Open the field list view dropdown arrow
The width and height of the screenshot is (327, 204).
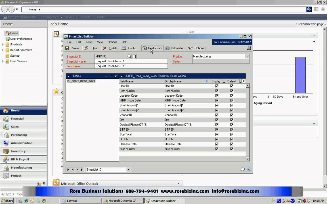122,76
